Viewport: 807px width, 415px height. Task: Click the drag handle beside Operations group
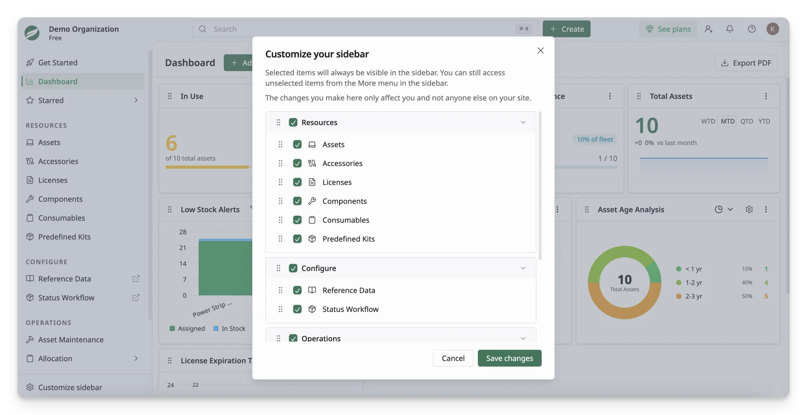tap(278, 338)
